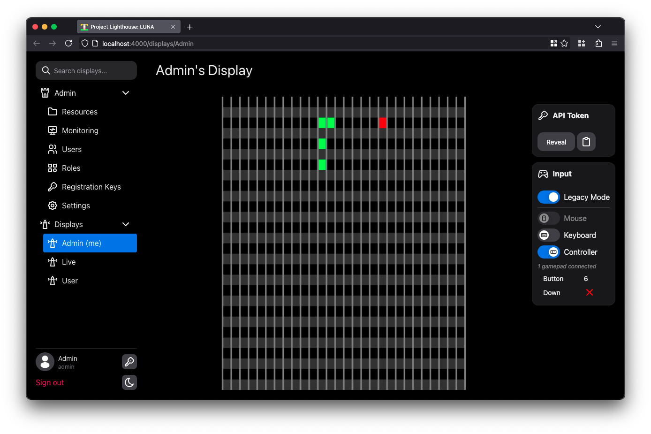Screen dimensions: 651x434
Task: Go to Registration Keys page
Action: coord(91,187)
